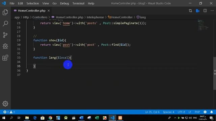Open the View menu
This screenshot has width=216, height=121.
click(46, 3)
